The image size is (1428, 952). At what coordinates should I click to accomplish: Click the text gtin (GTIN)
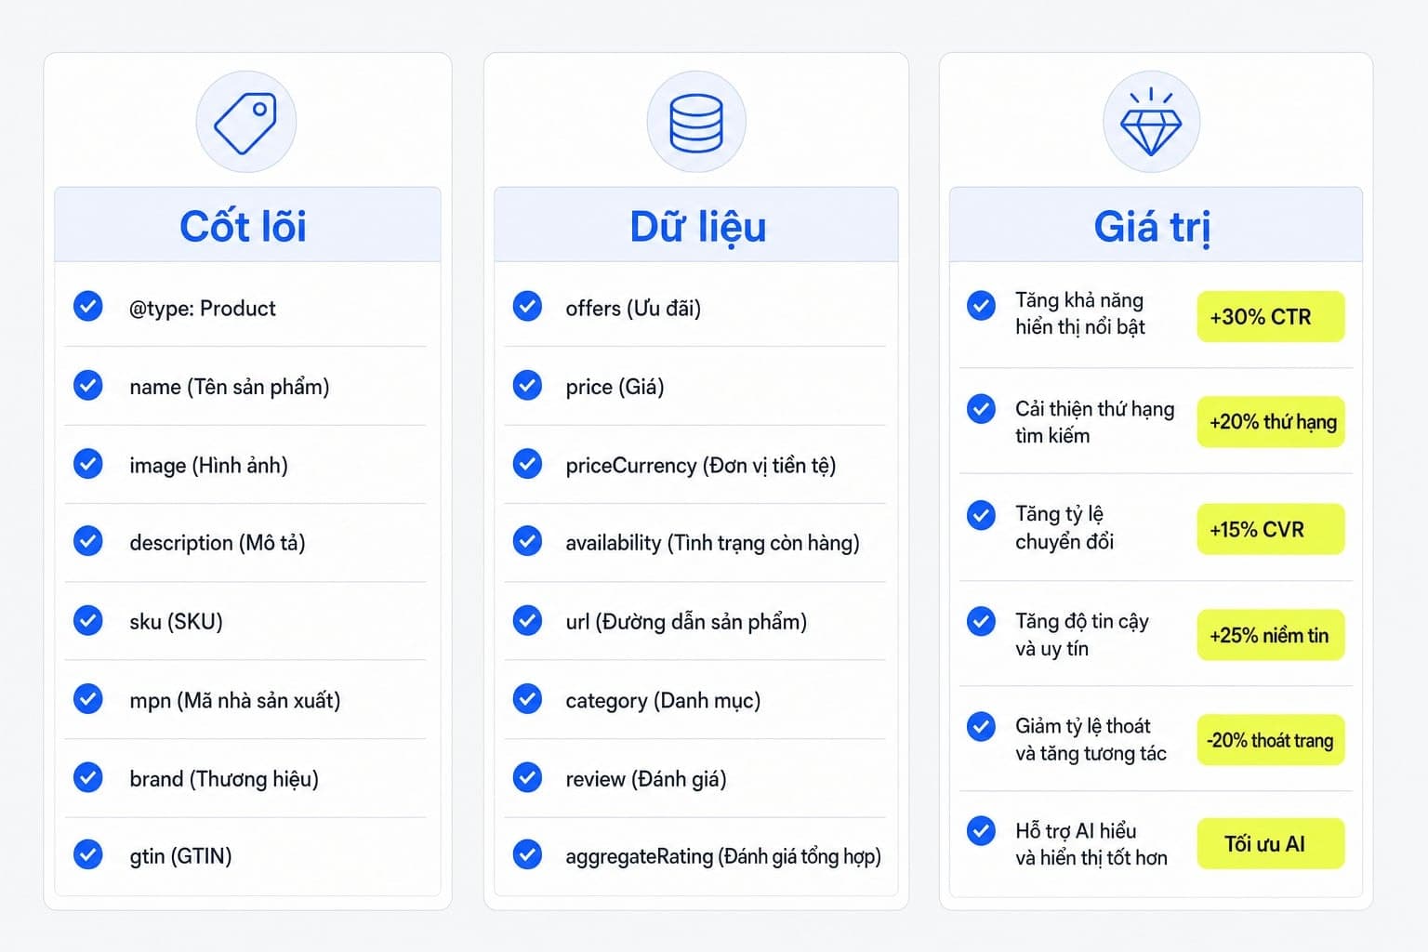point(181,856)
